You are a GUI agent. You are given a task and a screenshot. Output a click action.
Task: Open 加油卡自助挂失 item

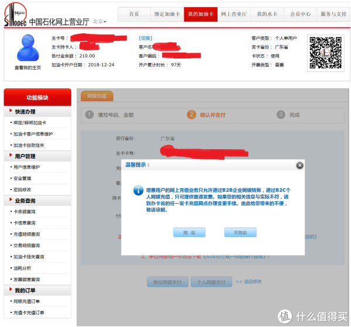coord(29,145)
